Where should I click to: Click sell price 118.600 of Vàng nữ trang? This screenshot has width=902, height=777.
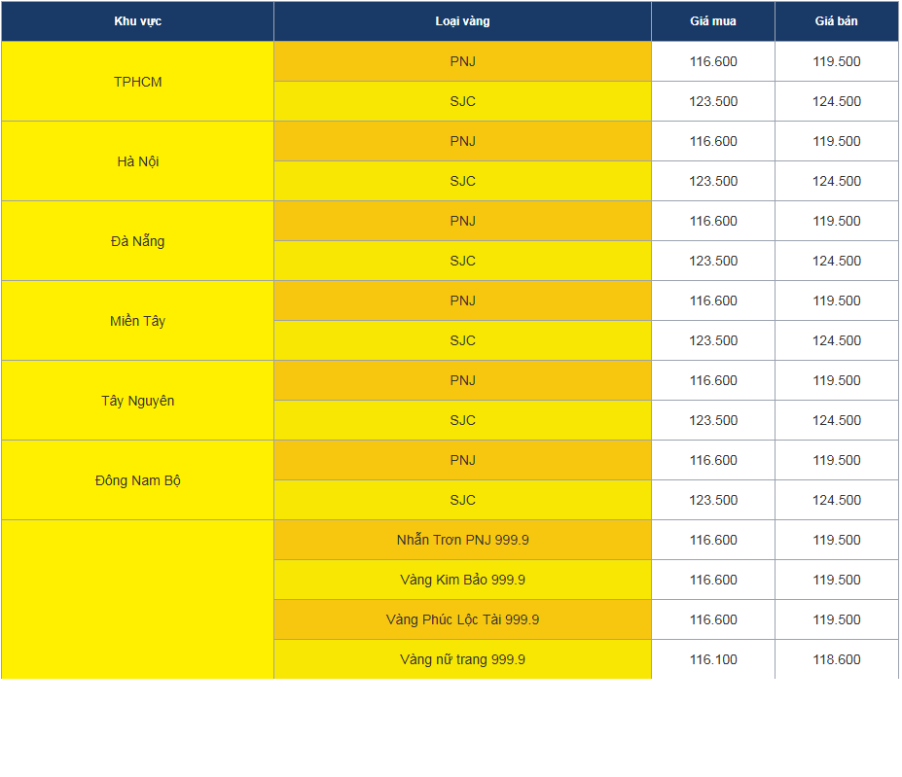[x=837, y=659]
